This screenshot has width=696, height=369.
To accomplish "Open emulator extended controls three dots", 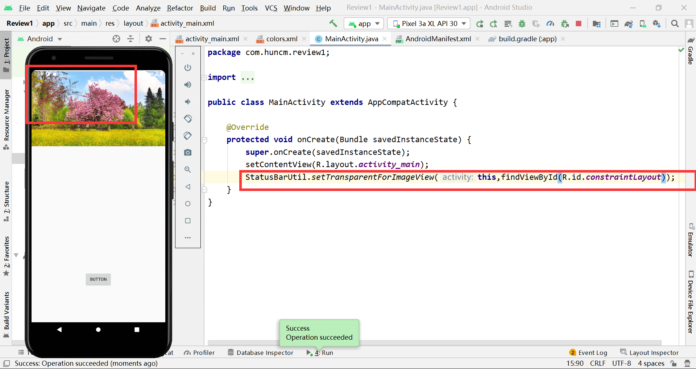I will tap(187, 238).
